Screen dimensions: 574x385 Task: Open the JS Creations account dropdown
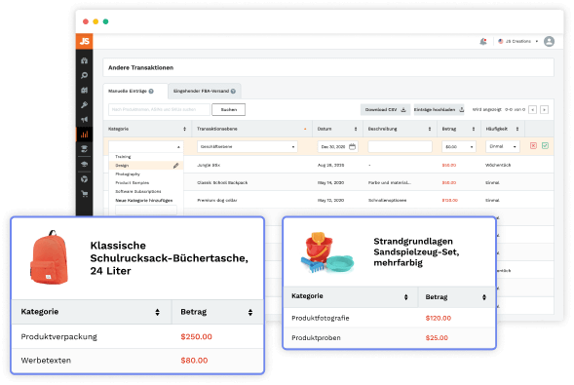coord(518,41)
